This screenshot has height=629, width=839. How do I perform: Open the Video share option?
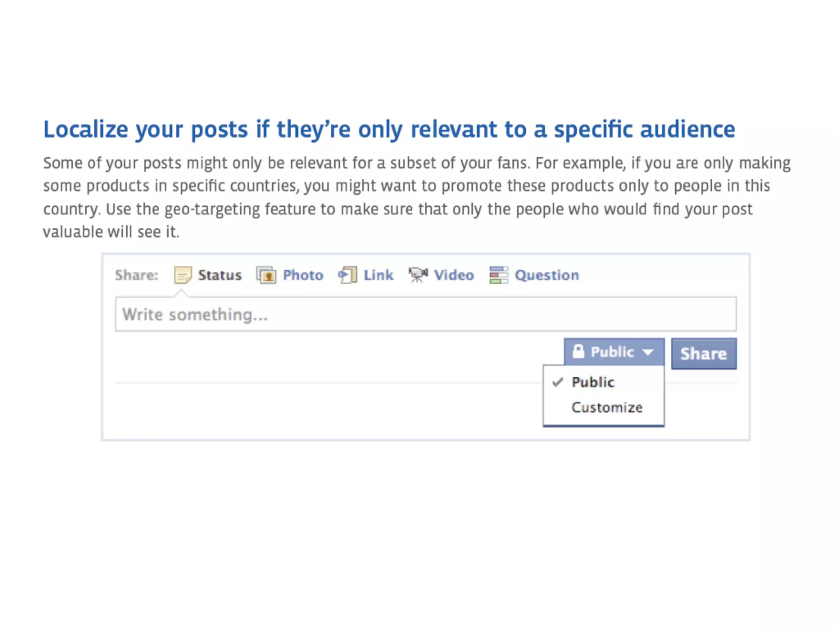[454, 275]
